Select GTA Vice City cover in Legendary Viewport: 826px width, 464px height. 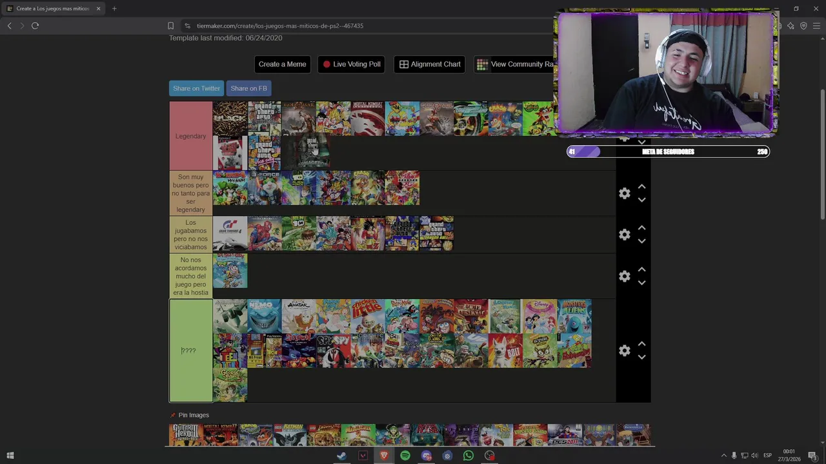(x=265, y=153)
